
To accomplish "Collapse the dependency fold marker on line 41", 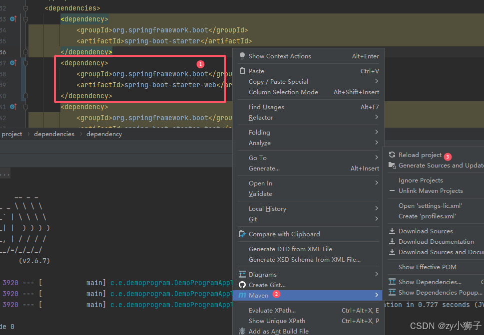I will tap(25, 107).
